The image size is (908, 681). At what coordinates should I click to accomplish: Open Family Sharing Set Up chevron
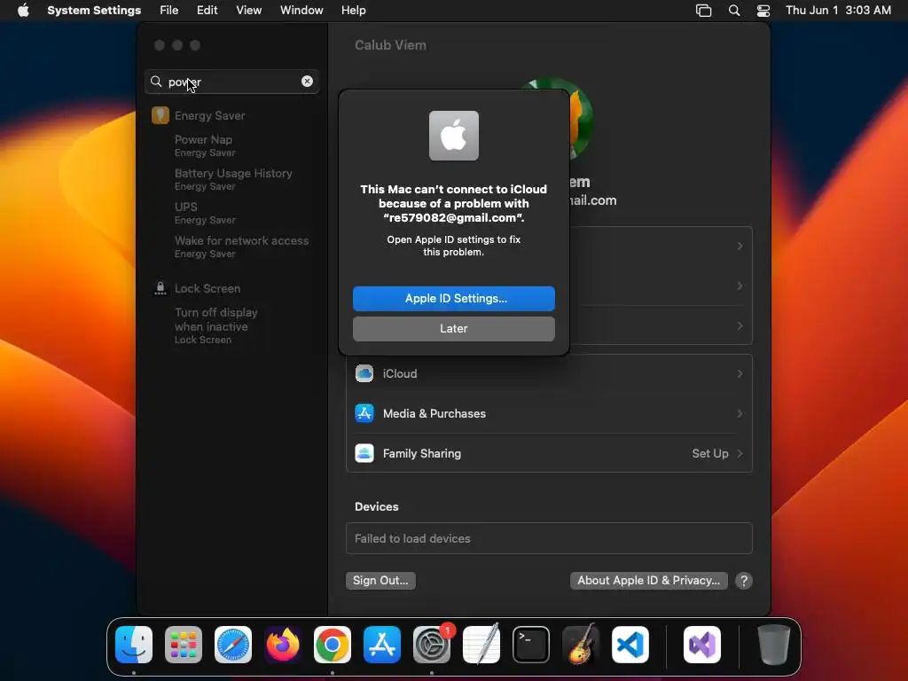click(740, 453)
